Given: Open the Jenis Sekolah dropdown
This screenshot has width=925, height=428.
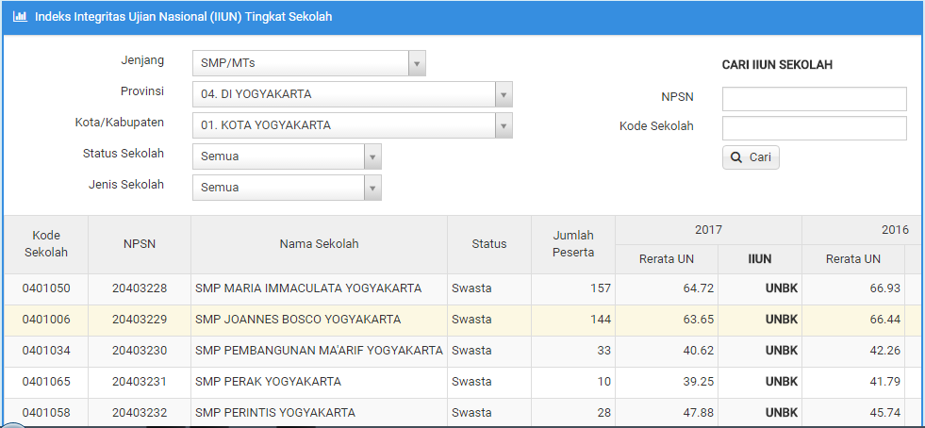Looking at the screenshot, I should point(287,188).
